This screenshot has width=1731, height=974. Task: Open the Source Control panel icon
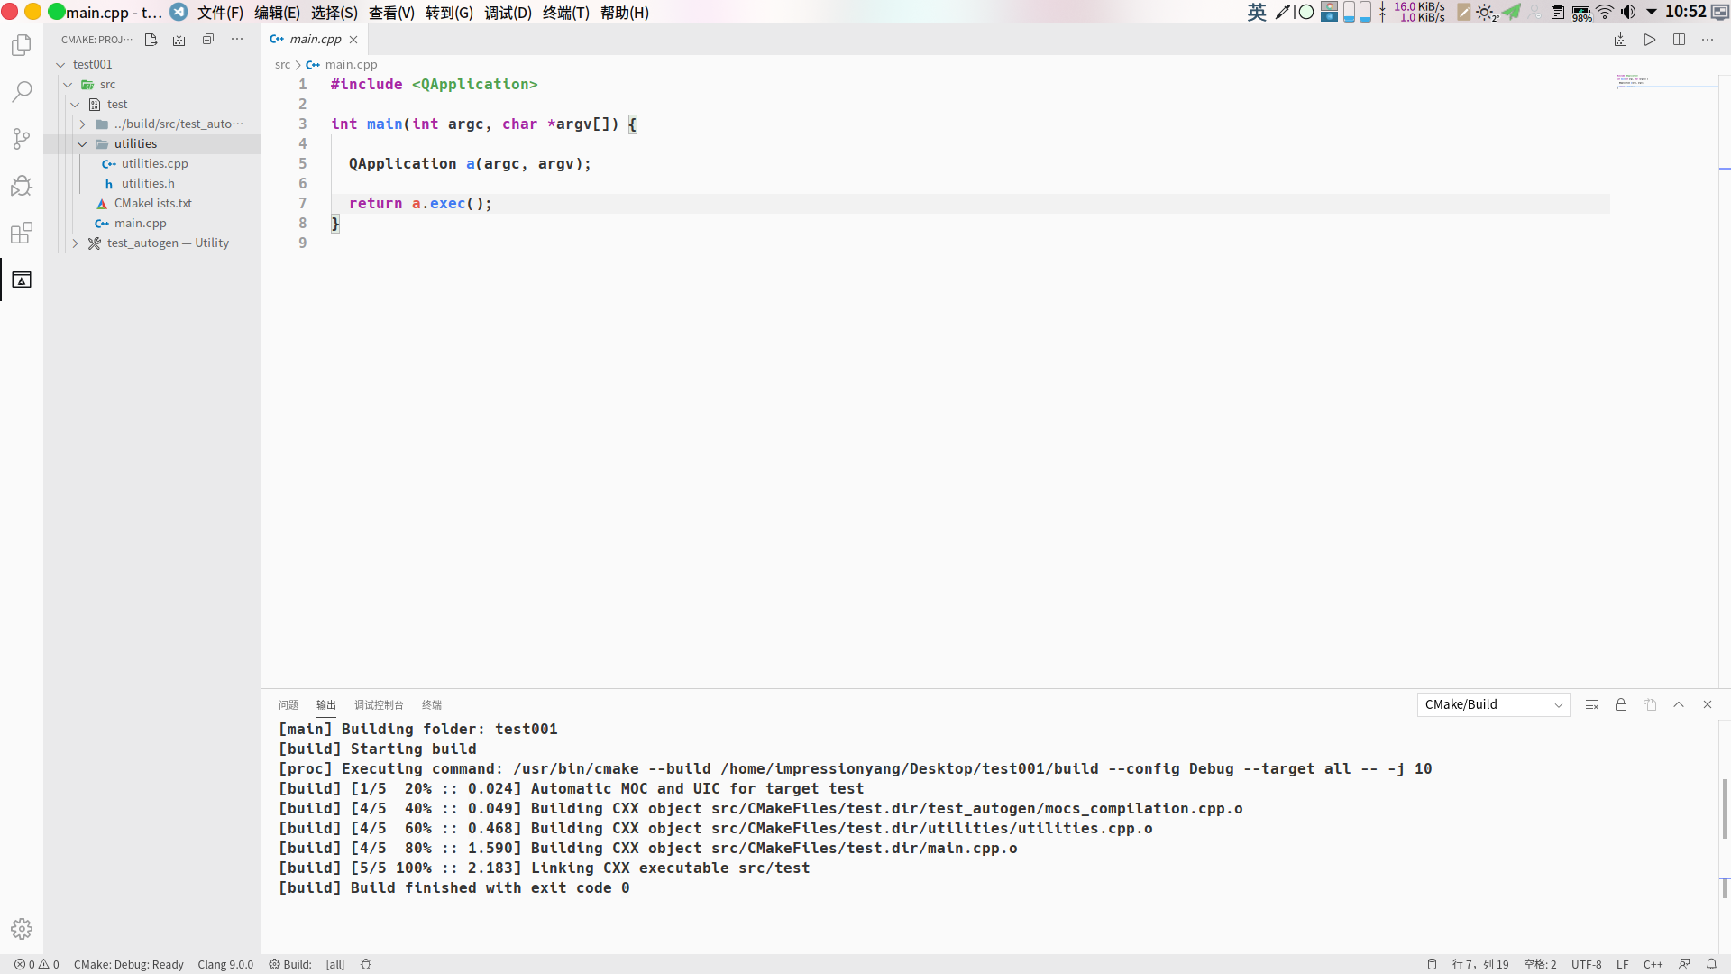point(22,139)
